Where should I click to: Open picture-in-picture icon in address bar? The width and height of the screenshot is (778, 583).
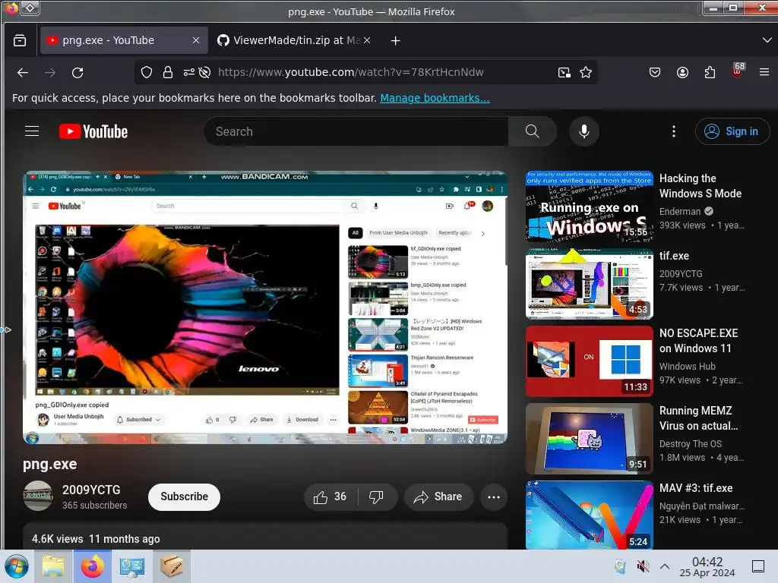pos(565,72)
